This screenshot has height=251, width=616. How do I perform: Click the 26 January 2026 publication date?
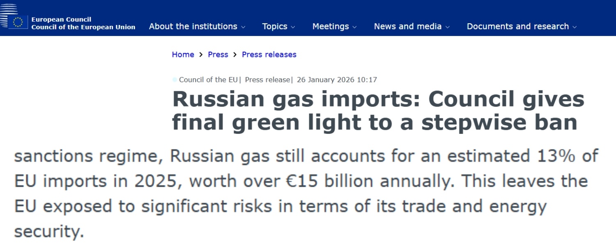click(x=337, y=80)
